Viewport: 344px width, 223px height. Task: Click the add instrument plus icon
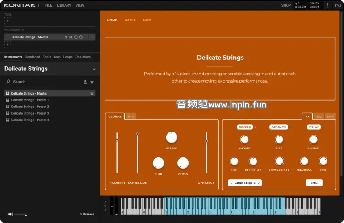pos(8,45)
